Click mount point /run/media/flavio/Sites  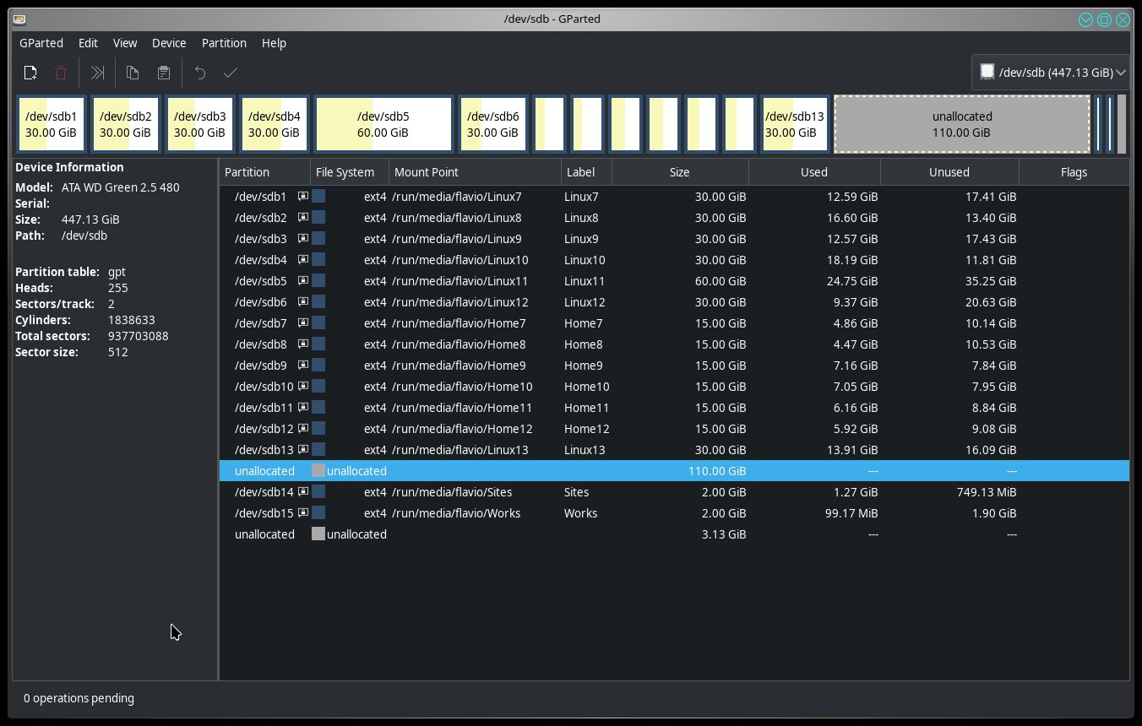pyautogui.click(x=452, y=492)
